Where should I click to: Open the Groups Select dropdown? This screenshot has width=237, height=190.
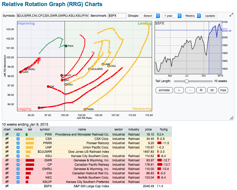click(150, 16)
